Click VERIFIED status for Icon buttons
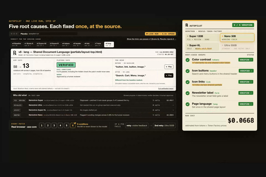 click(246, 71)
